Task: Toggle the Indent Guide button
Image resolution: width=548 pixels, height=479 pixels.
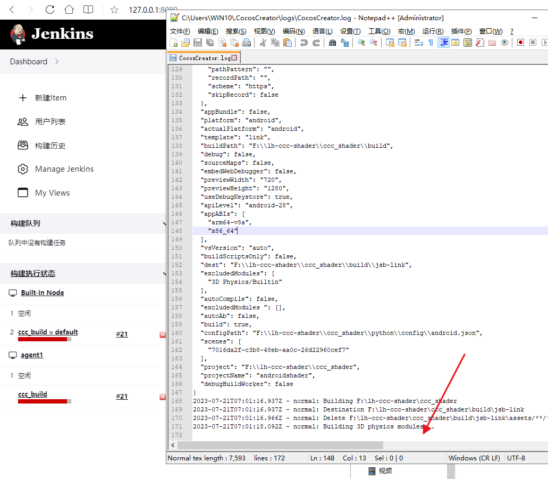Action: 443,43
